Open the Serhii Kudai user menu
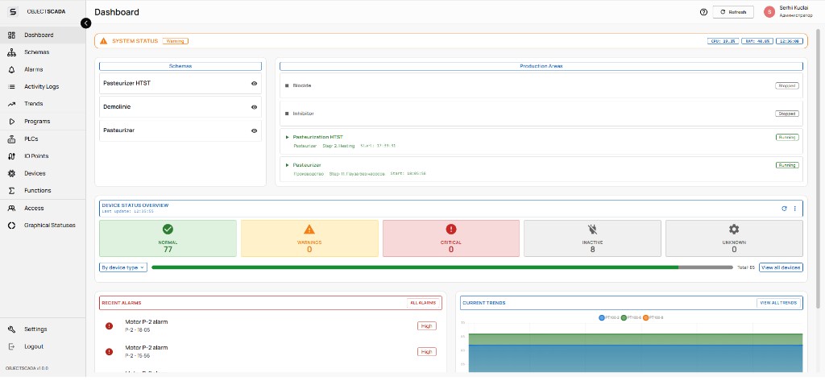 point(788,12)
